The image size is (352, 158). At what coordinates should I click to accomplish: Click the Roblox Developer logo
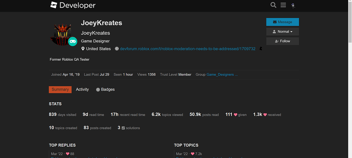pyautogui.click(x=73, y=6)
